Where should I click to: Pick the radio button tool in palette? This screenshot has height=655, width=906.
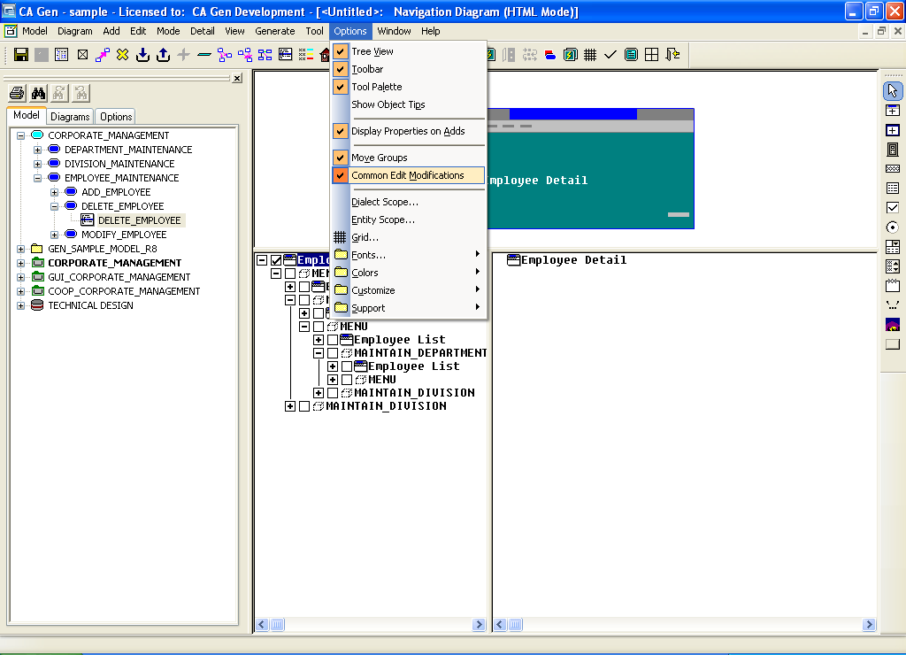(893, 227)
